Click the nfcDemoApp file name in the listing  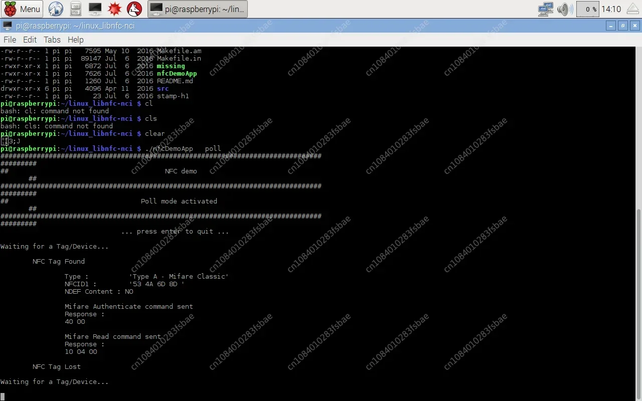[177, 73]
